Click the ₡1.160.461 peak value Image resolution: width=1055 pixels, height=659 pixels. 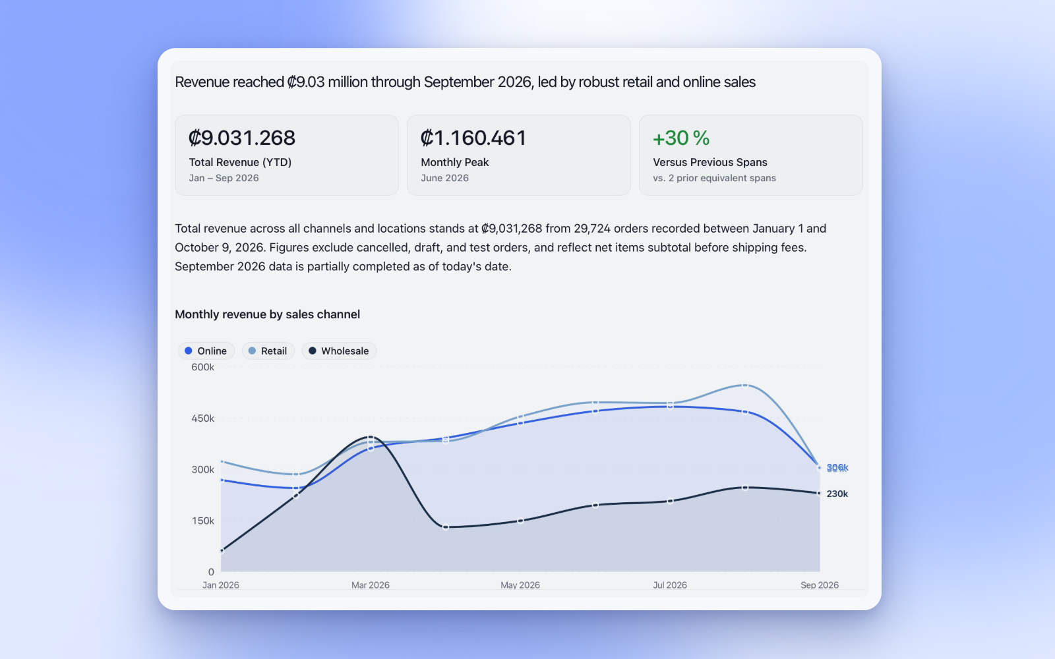click(473, 138)
